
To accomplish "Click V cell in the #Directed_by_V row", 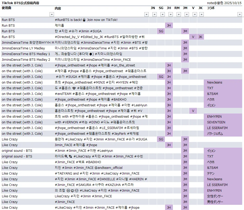I will tap(193, 37).
